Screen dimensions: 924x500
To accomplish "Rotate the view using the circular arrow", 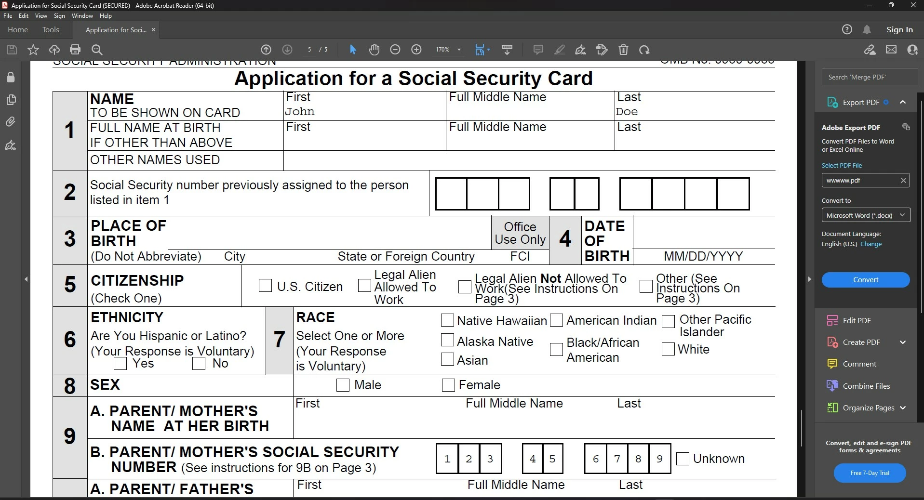I will (644, 50).
